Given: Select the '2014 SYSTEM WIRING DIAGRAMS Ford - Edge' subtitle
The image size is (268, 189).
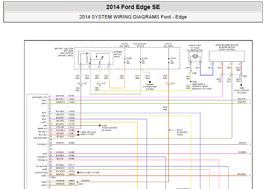Looking at the screenshot, I should tap(133, 17).
